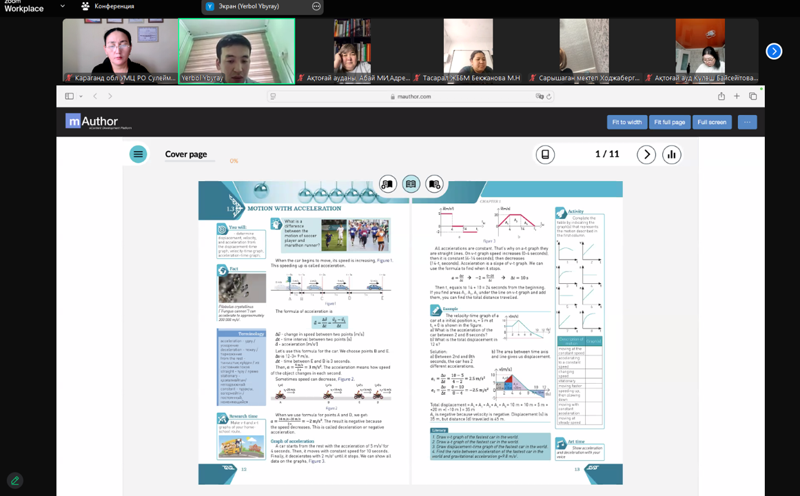Select the middle open-book view icon
Image resolution: width=800 pixels, height=496 pixels.
(411, 184)
